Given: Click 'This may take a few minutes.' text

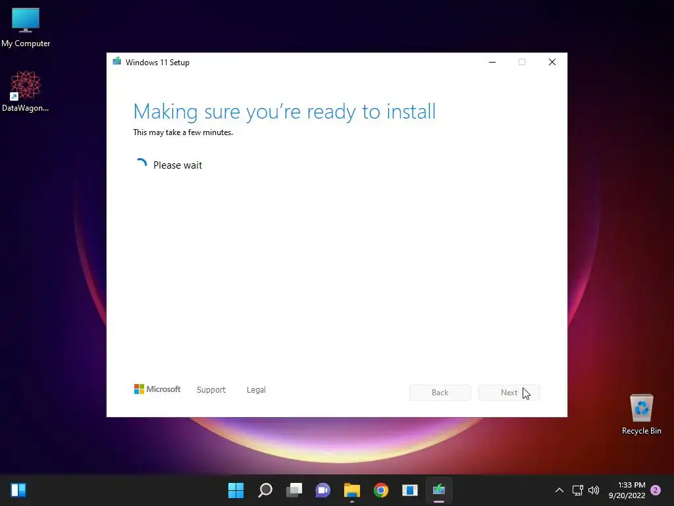Looking at the screenshot, I should (x=183, y=132).
